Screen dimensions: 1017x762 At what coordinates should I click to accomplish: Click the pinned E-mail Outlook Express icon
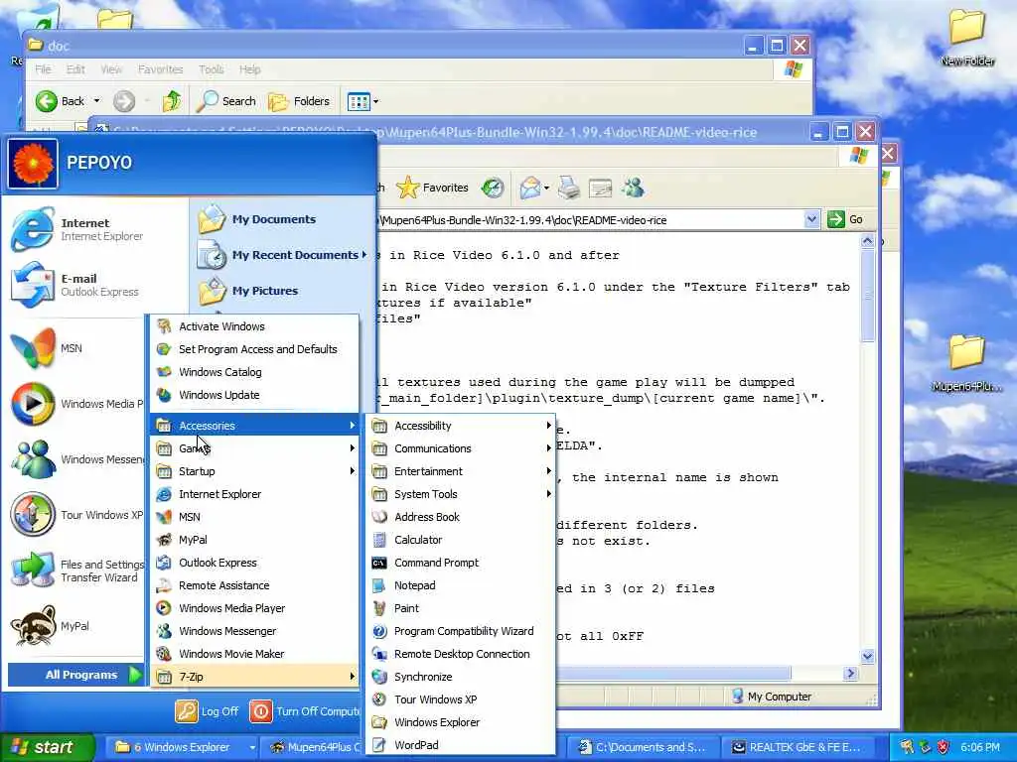point(33,285)
